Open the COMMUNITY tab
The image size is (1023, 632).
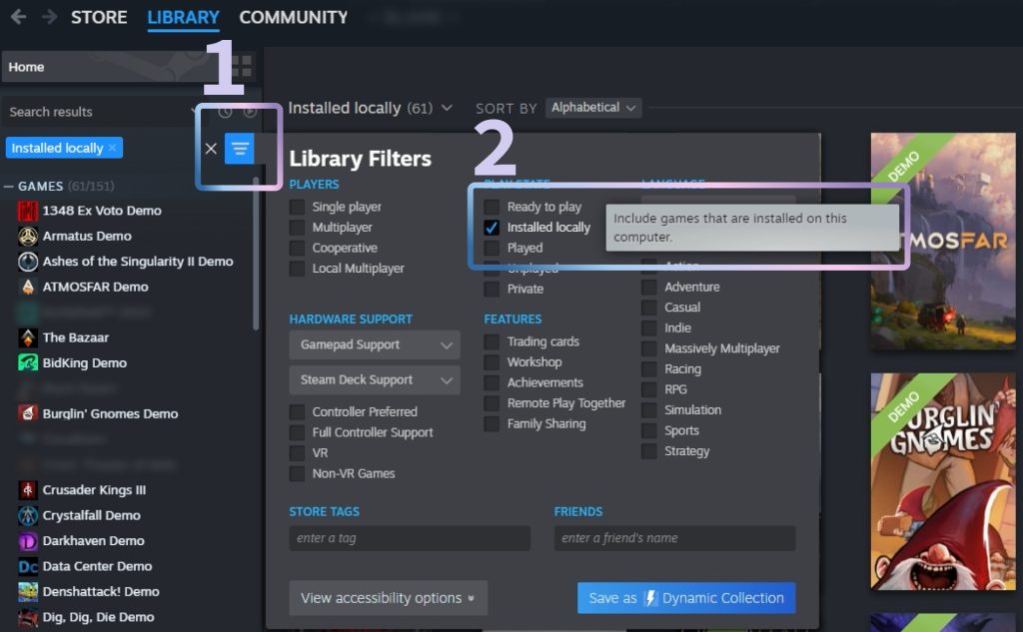[294, 17]
